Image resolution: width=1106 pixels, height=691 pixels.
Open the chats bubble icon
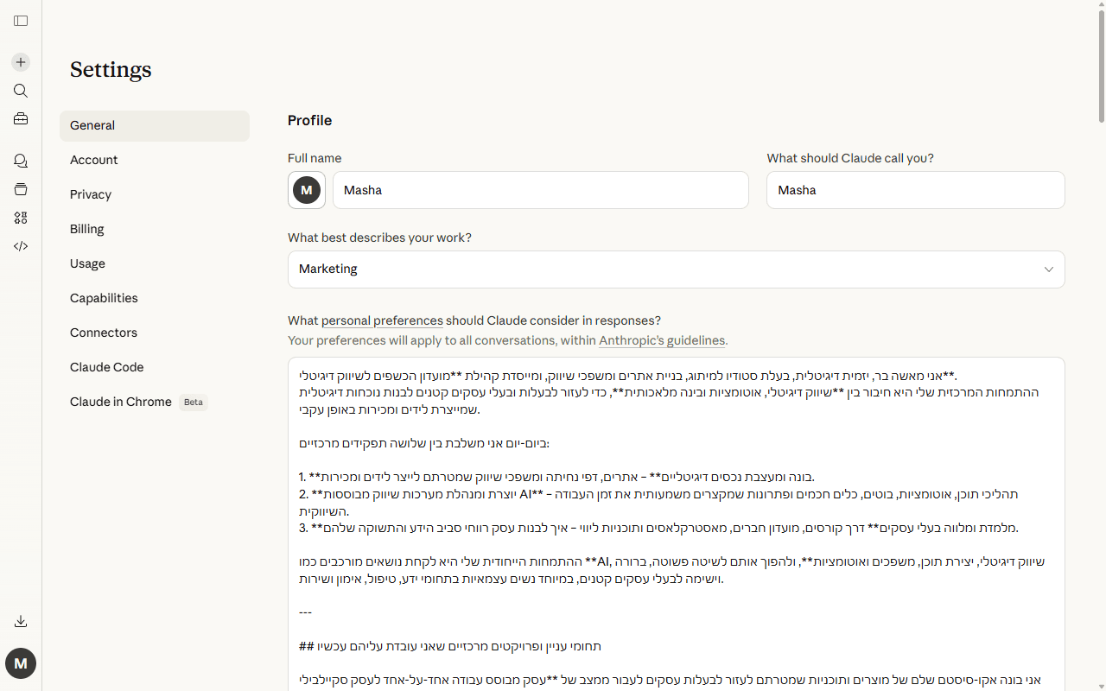[21, 161]
